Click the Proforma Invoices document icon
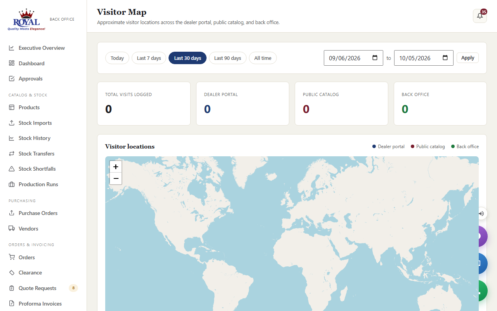 tap(12, 304)
